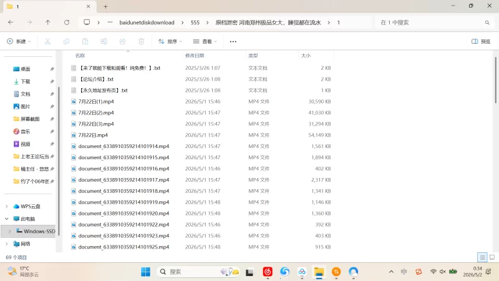This screenshot has height=281, width=499.
Task: Go up one folder with the up arrow
Action: (x=48, y=22)
